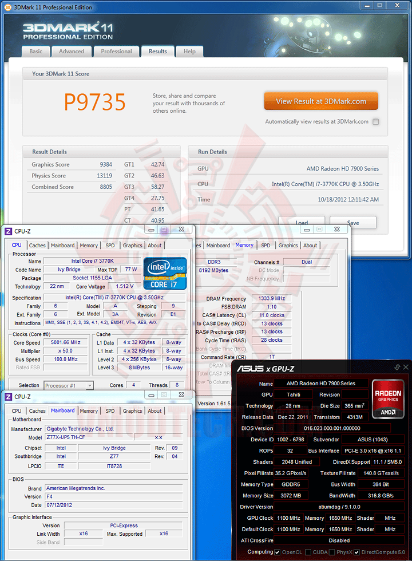Minimize the CPU-Z Mainboard window
The image size is (412, 561).
point(151,395)
